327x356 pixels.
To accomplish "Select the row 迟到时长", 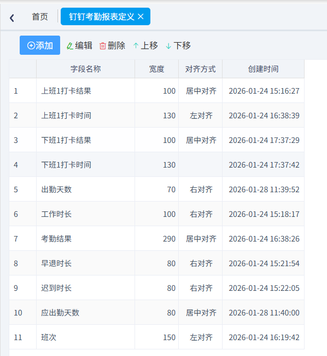I will click(x=156, y=288).
